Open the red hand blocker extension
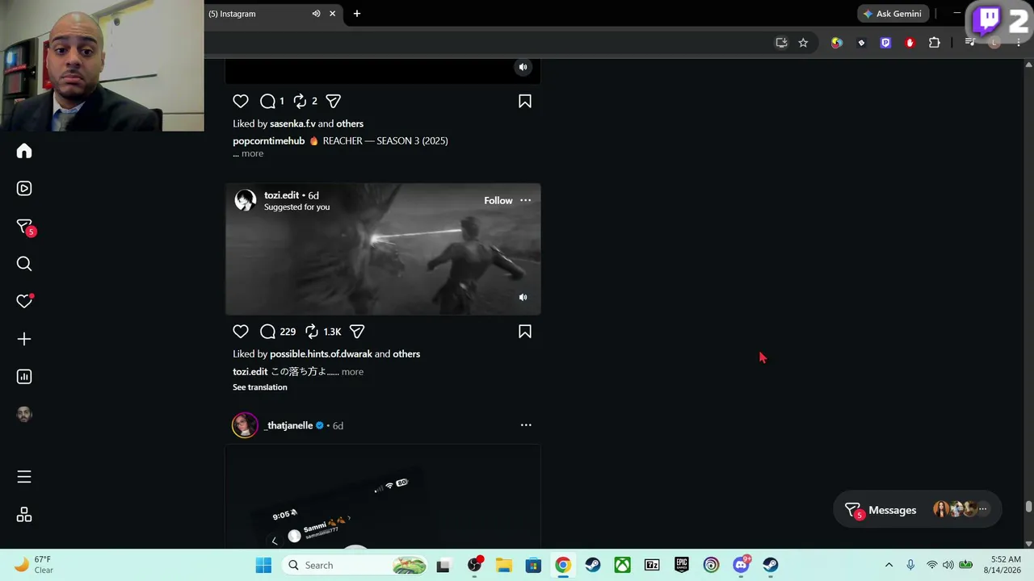The image size is (1034, 581). pos(910,43)
